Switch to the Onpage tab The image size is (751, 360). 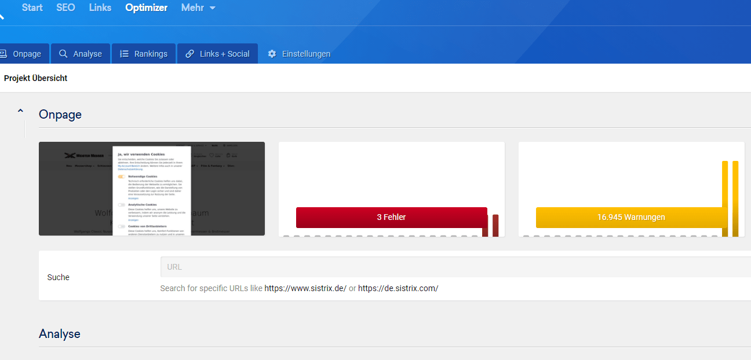click(24, 54)
